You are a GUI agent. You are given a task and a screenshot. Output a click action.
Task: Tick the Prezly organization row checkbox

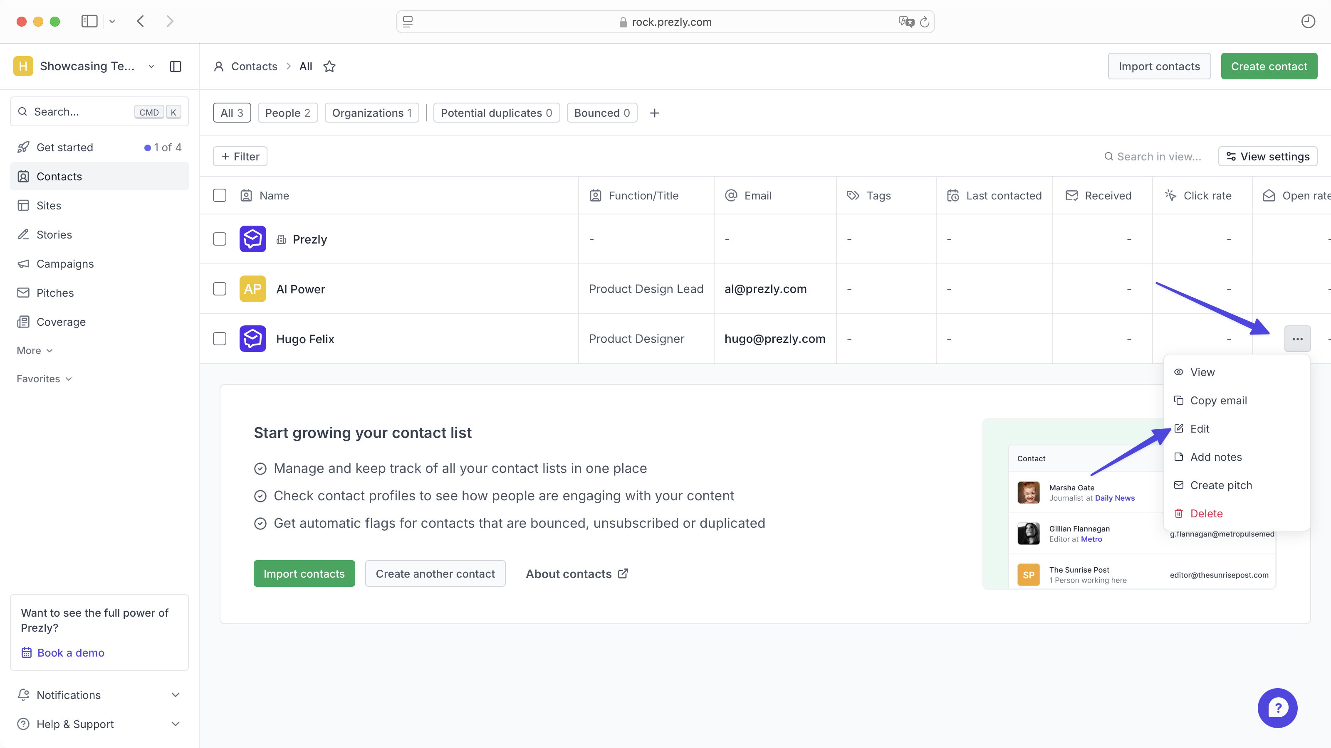(220, 239)
